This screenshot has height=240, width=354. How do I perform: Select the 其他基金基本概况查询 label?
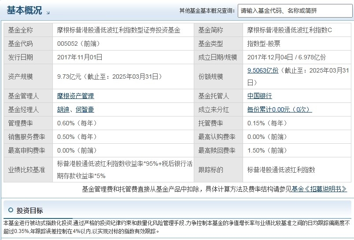[207, 11]
